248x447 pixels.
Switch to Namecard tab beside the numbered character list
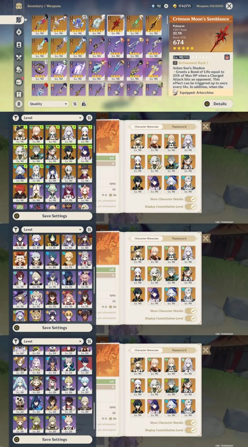point(179,127)
